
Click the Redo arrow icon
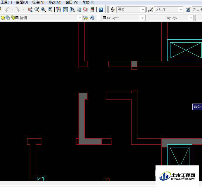tap(18, 10)
